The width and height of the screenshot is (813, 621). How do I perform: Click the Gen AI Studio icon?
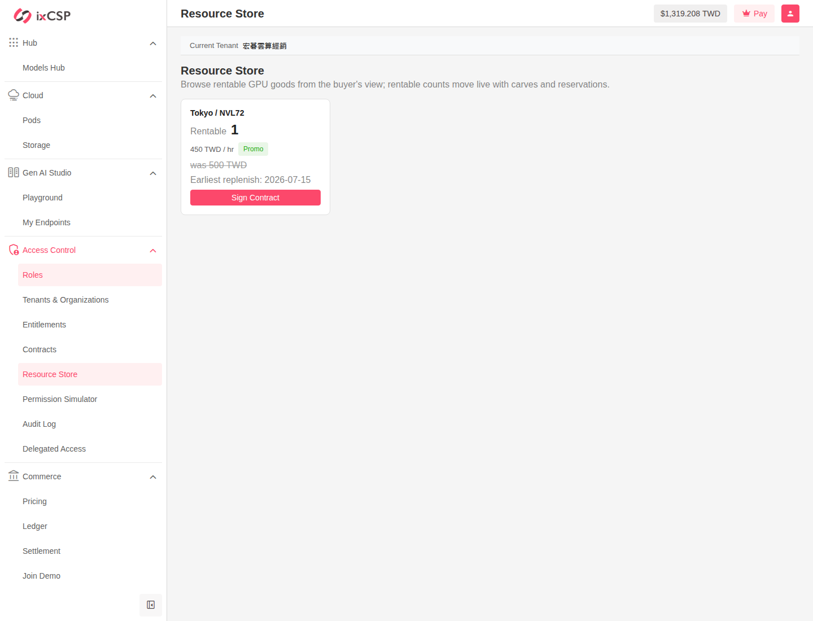click(14, 172)
